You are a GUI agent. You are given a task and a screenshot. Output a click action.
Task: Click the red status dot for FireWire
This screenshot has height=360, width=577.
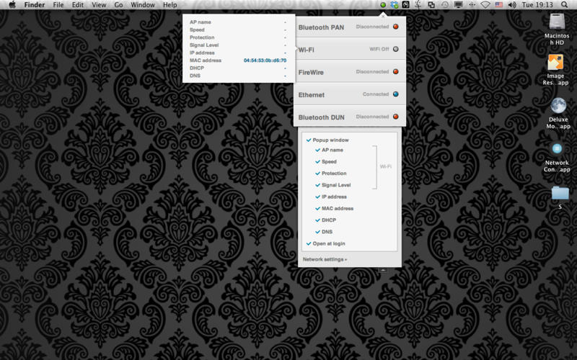(x=395, y=71)
